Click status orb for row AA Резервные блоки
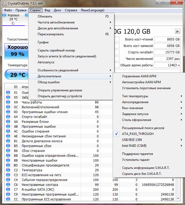Viewport: 185px width, 205px height. click(x=8, y=121)
